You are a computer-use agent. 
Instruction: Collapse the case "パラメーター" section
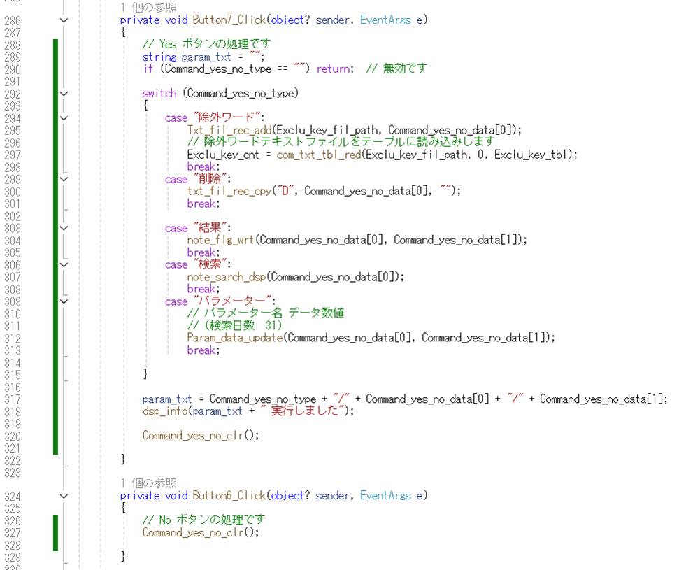(64, 301)
